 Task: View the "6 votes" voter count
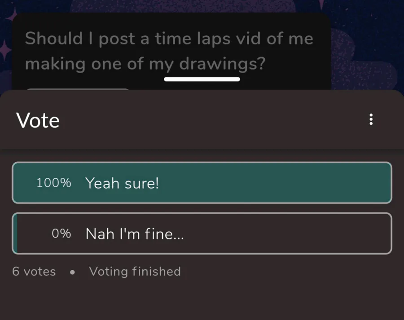point(34,272)
